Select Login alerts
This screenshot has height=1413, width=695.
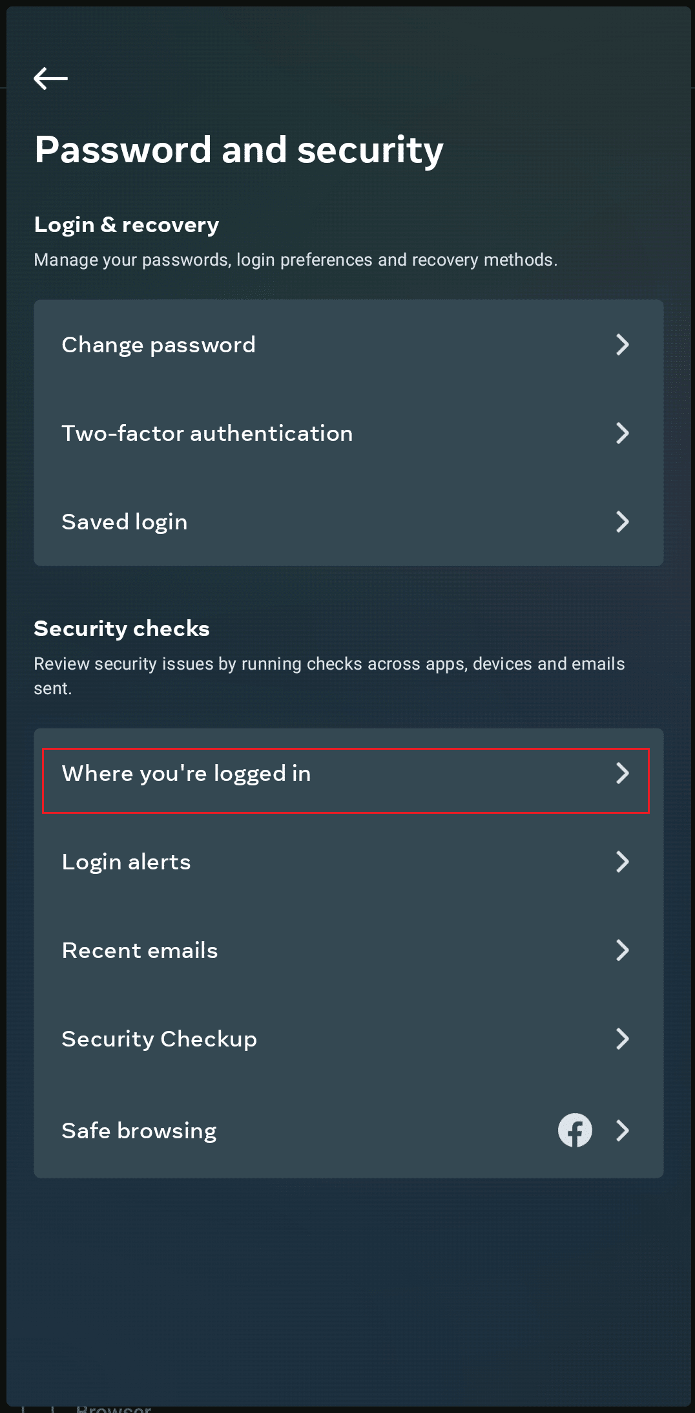pos(349,862)
